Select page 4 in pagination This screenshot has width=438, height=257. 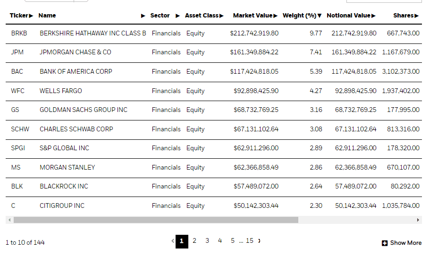[220, 241]
